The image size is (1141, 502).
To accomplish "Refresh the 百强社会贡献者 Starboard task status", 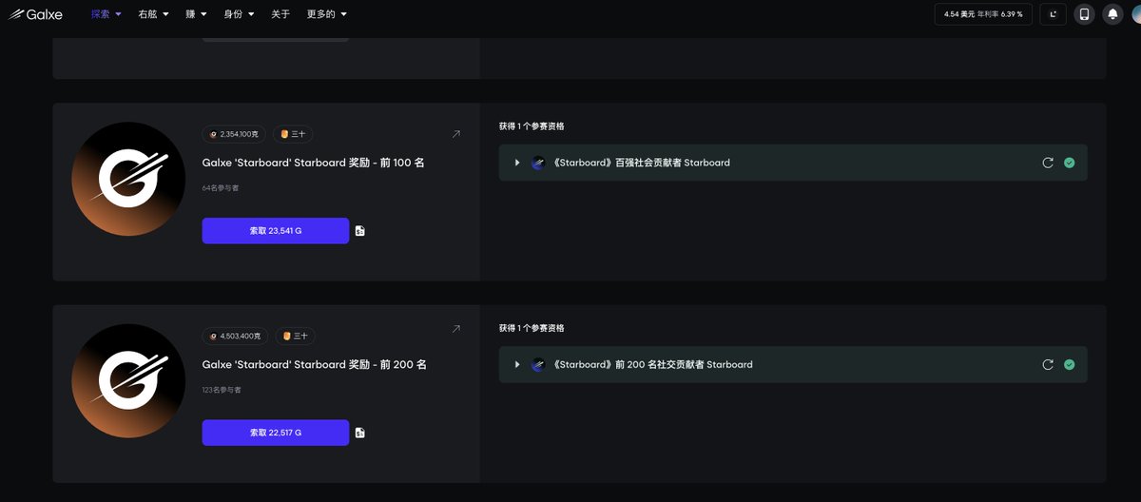I will pos(1048,163).
